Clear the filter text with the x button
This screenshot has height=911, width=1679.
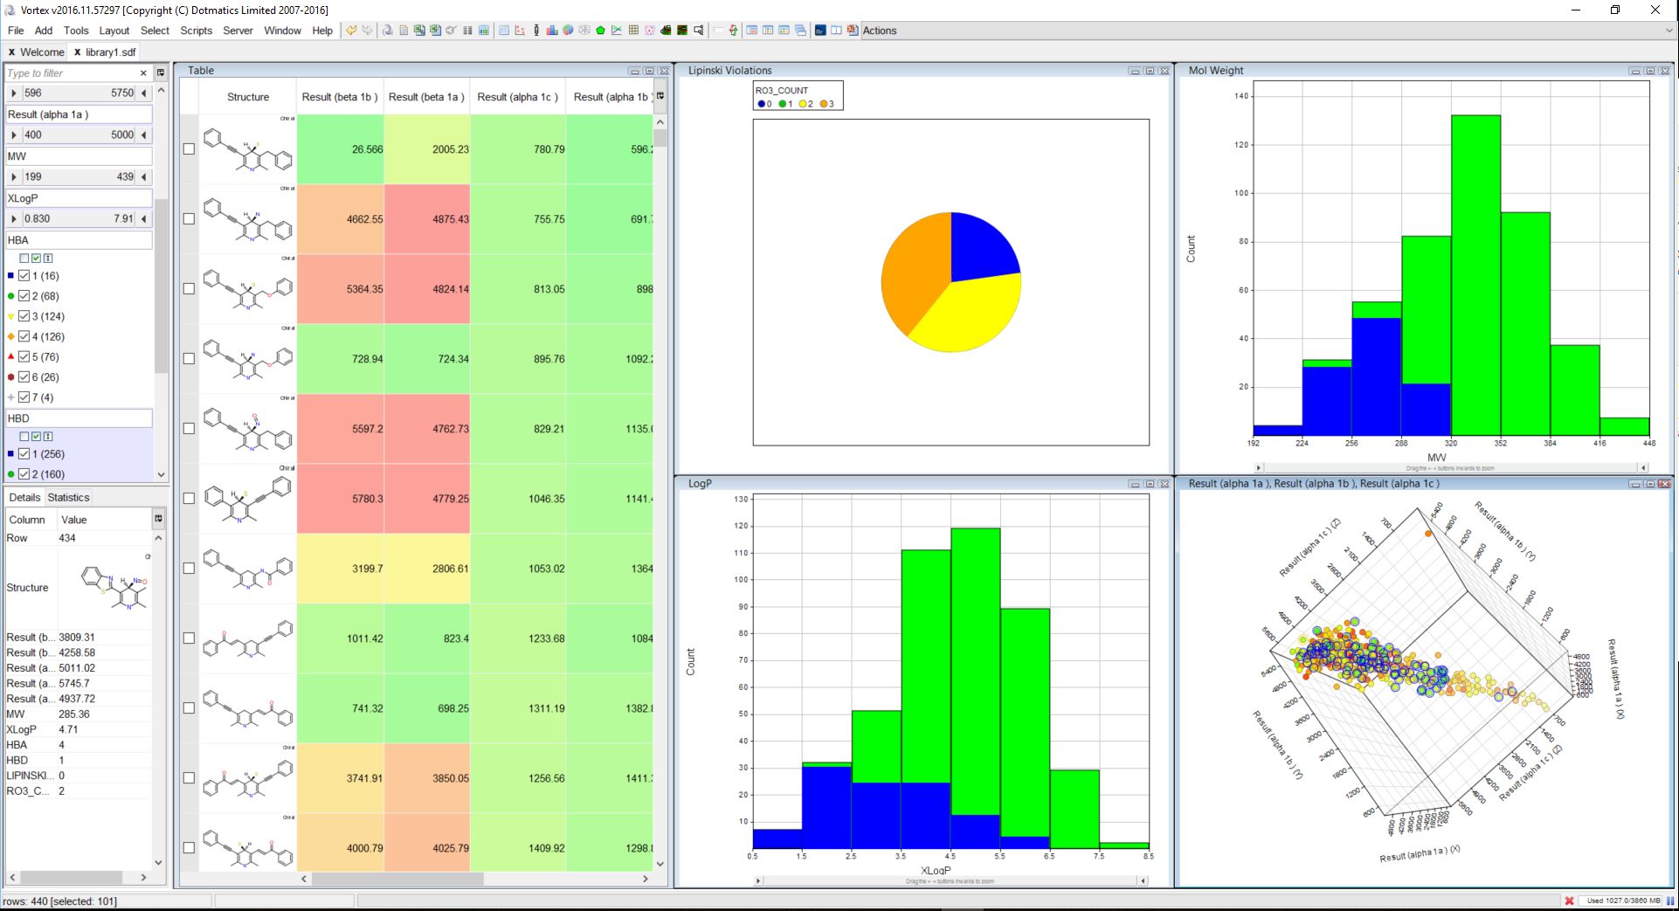(x=143, y=72)
